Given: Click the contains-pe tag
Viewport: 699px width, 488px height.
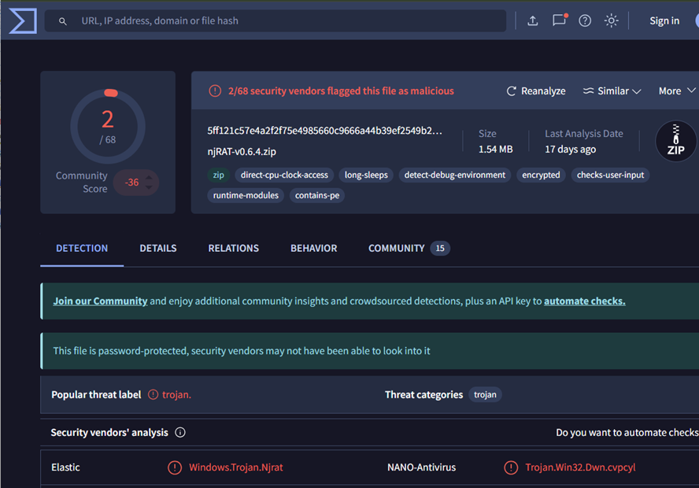Looking at the screenshot, I should (317, 195).
